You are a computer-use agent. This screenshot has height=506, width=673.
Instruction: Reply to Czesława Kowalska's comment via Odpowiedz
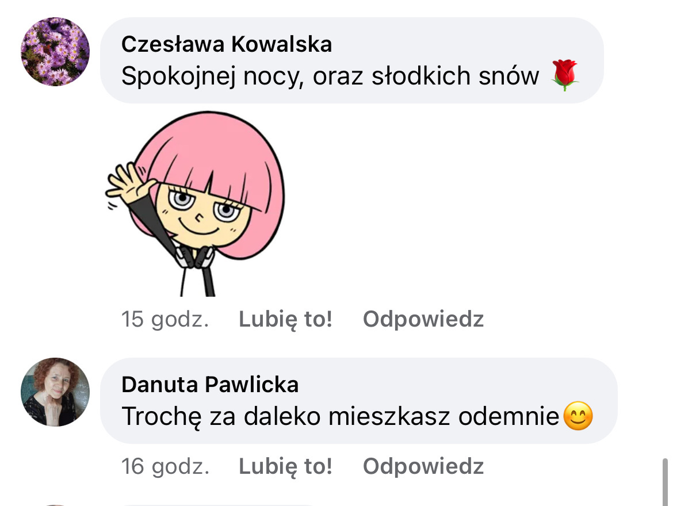tap(423, 319)
